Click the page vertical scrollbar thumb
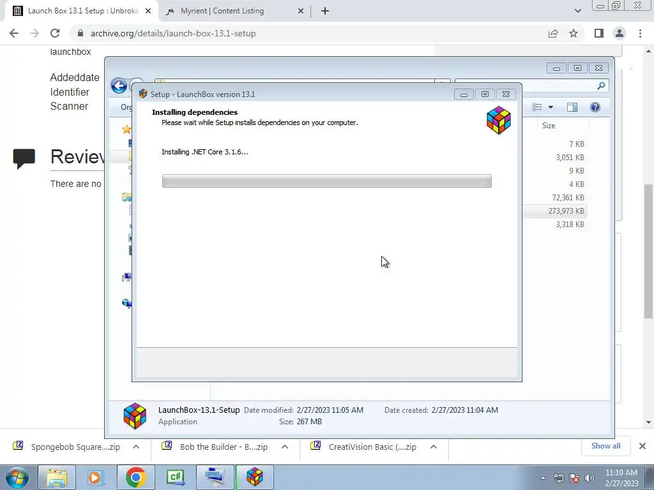The width and height of the screenshot is (654, 490). pyautogui.click(x=649, y=251)
